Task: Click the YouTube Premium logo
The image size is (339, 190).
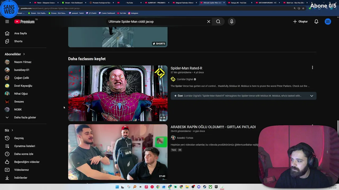Action: (x=24, y=22)
